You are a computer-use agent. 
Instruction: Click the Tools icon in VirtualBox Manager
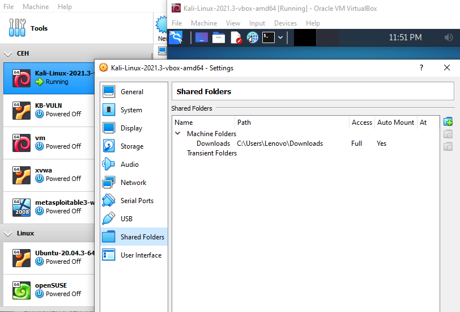pos(18,28)
